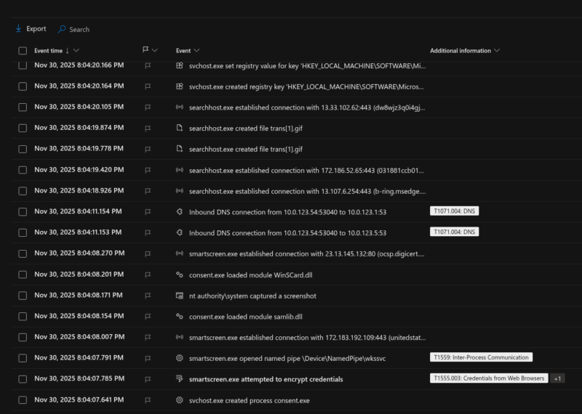Screen dimensions: 582x414
Task: Click registry icon for svchost.exe created registry key
Action: click(180, 86)
